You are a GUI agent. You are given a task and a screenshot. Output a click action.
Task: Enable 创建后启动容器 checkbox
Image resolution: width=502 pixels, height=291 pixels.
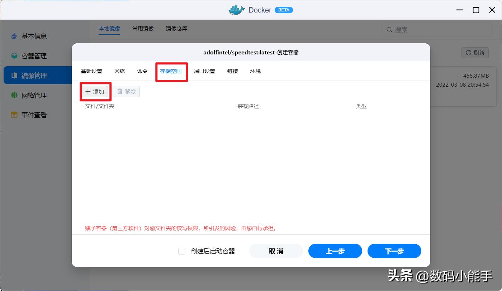[182, 251]
